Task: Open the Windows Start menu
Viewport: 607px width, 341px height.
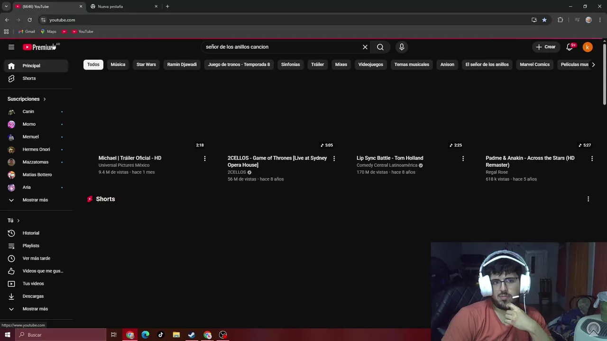Action: [x=7, y=335]
